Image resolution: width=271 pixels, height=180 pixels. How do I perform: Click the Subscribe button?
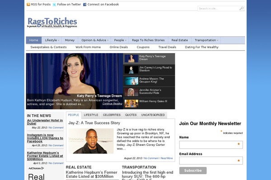193,171
